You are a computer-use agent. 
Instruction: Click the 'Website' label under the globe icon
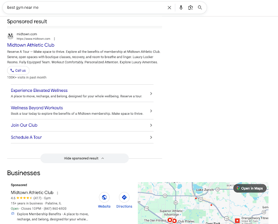pyautogui.click(x=104, y=207)
